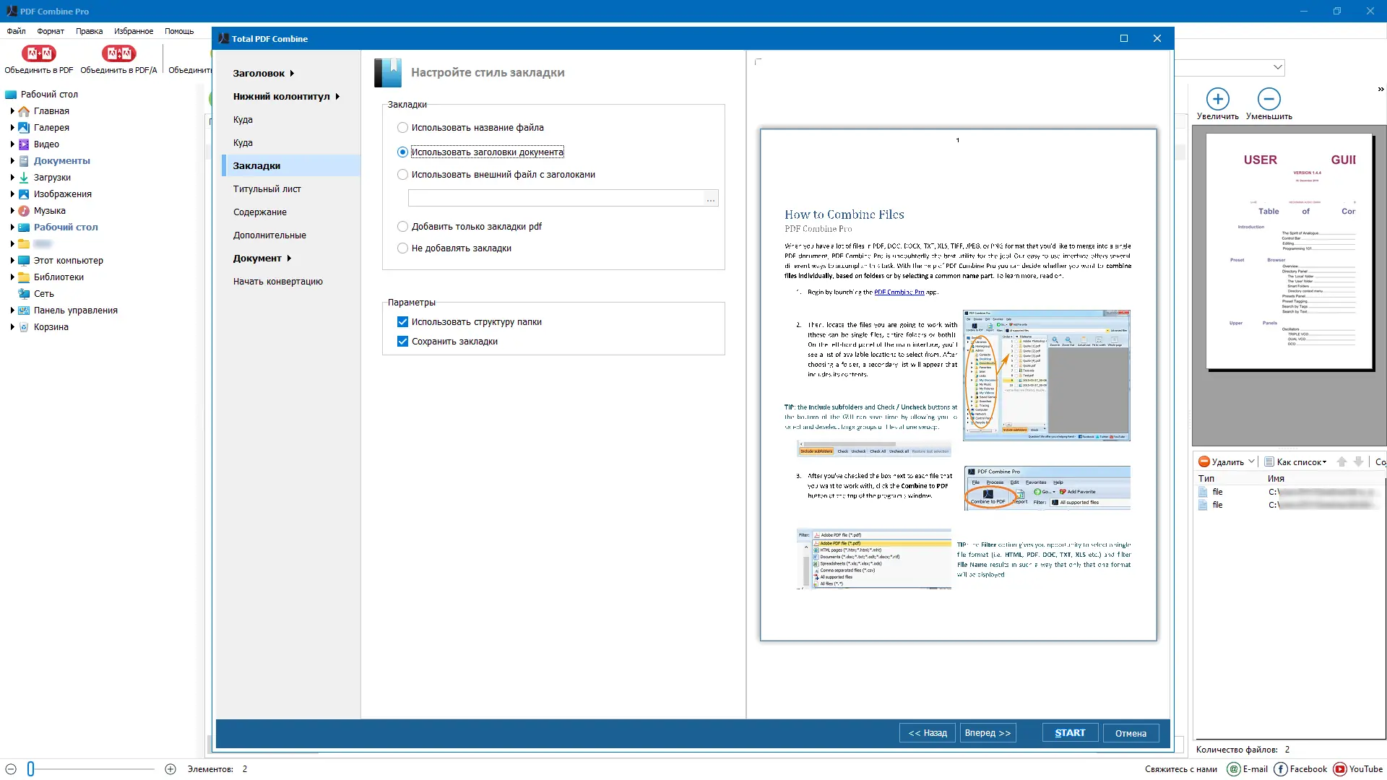Click the zoom in (Увеличить) plus icon
Screen dimensions: 1387x780
click(1217, 99)
